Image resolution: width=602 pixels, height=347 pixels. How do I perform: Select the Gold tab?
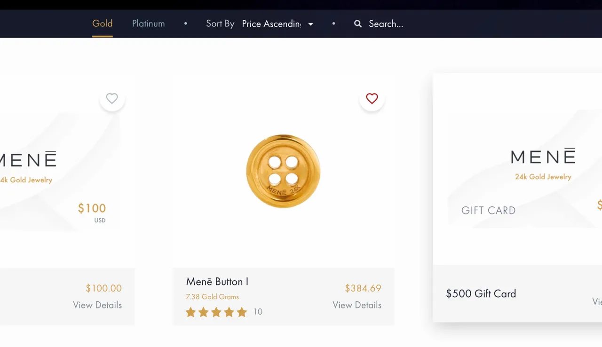coord(102,24)
